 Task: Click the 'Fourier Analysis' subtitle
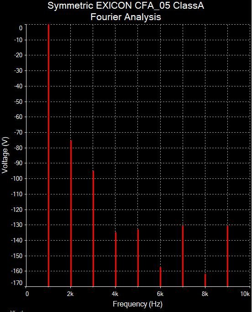(126, 17)
